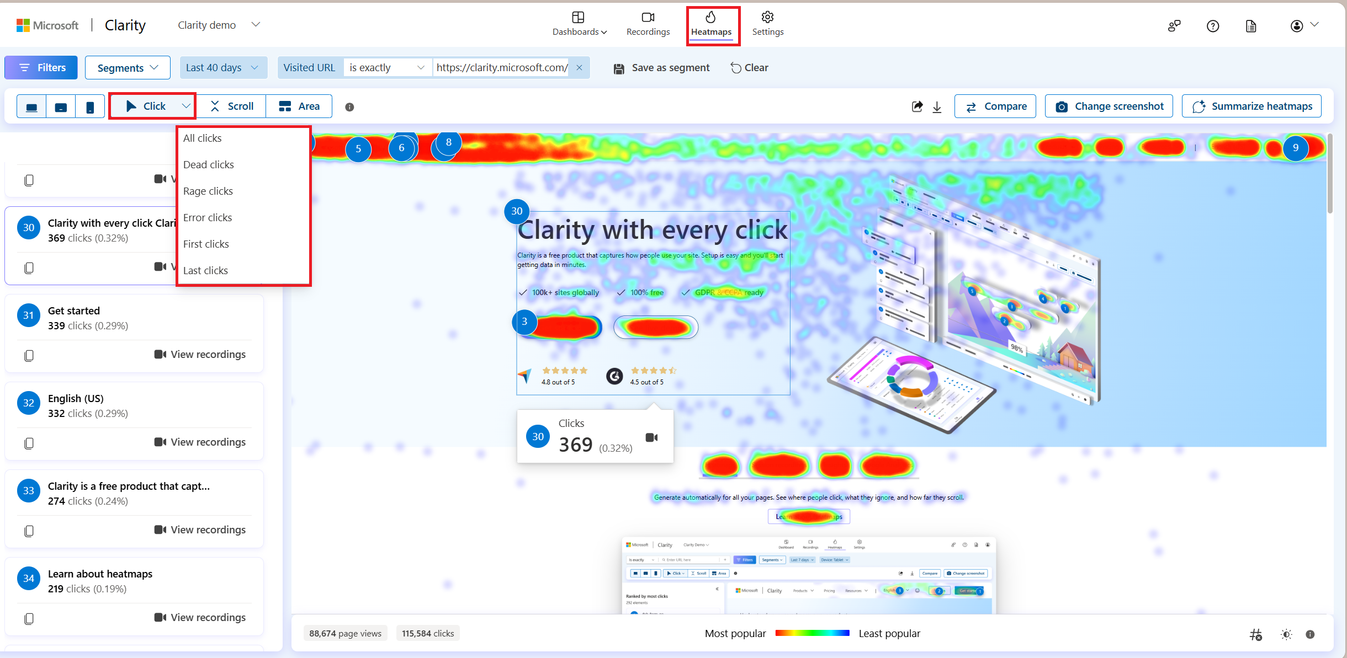This screenshot has height=658, width=1347.
Task: Click the share/export heatmap icon
Action: coord(918,105)
